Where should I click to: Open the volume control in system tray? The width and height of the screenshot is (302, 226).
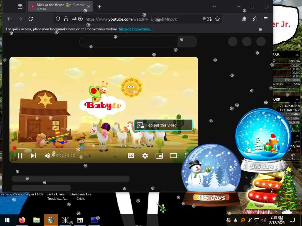[x=264, y=220]
